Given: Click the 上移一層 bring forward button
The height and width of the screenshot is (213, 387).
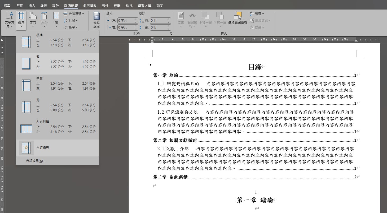Looking at the screenshot, I should (205, 20).
